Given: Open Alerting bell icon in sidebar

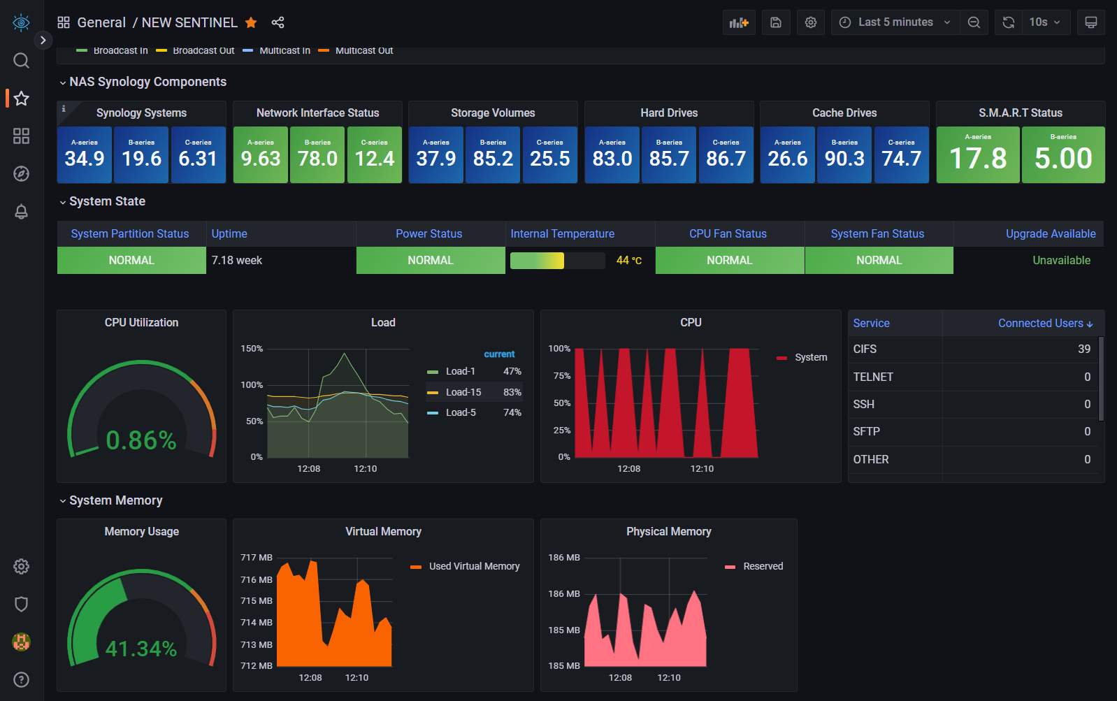Looking at the screenshot, I should 21,212.
